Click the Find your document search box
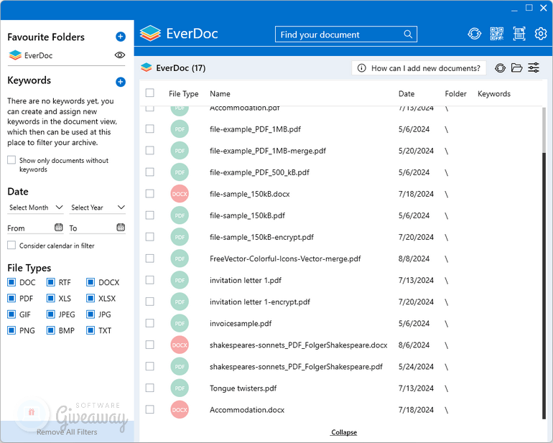 pos(346,34)
